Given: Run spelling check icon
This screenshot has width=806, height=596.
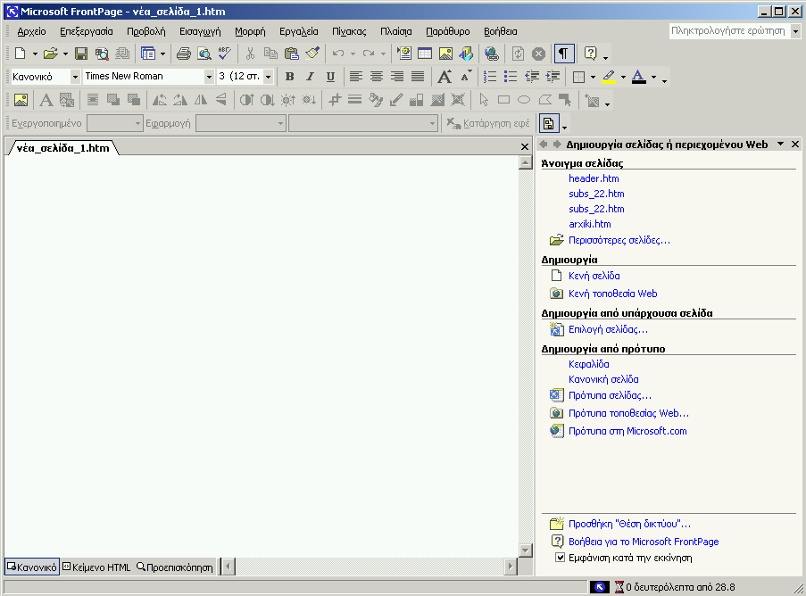Looking at the screenshot, I should [225, 54].
